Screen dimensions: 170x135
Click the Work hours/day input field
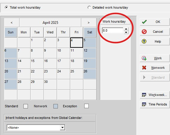tap(112, 30)
